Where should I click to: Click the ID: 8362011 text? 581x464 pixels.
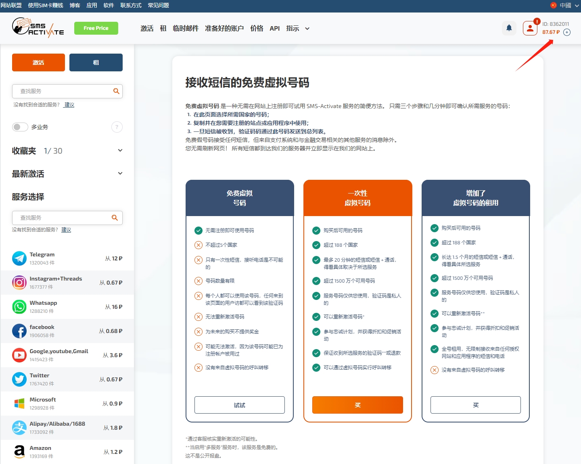click(x=556, y=24)
